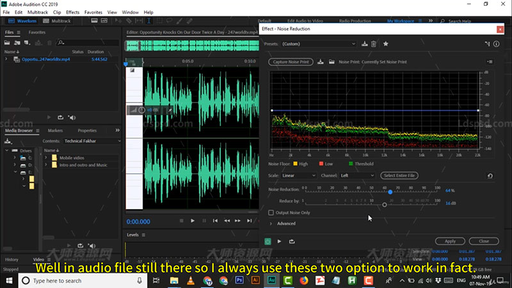This screenshot has width=512, height=288.
Task: Reset the noise floor graph curve
Action: (490, 175)
